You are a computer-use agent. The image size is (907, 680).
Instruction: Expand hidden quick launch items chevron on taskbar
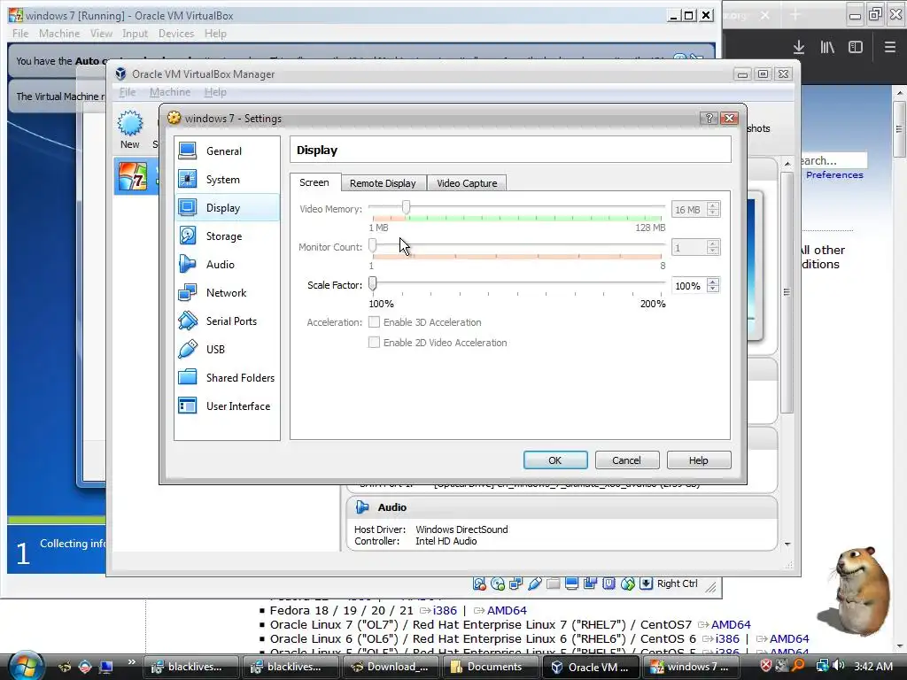131,662
